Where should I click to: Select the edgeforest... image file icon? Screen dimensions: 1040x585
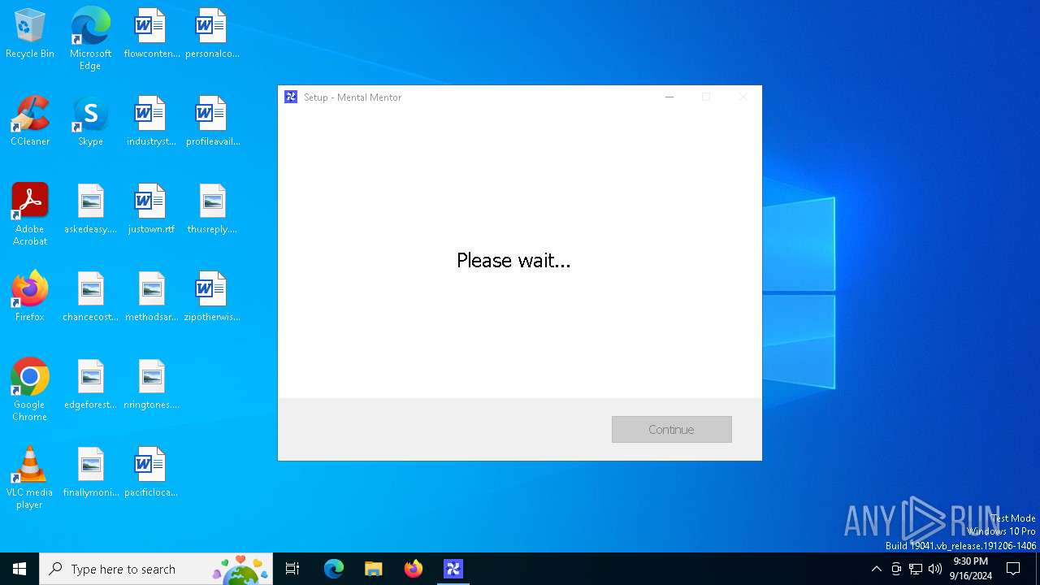click(x=90, y=384)
